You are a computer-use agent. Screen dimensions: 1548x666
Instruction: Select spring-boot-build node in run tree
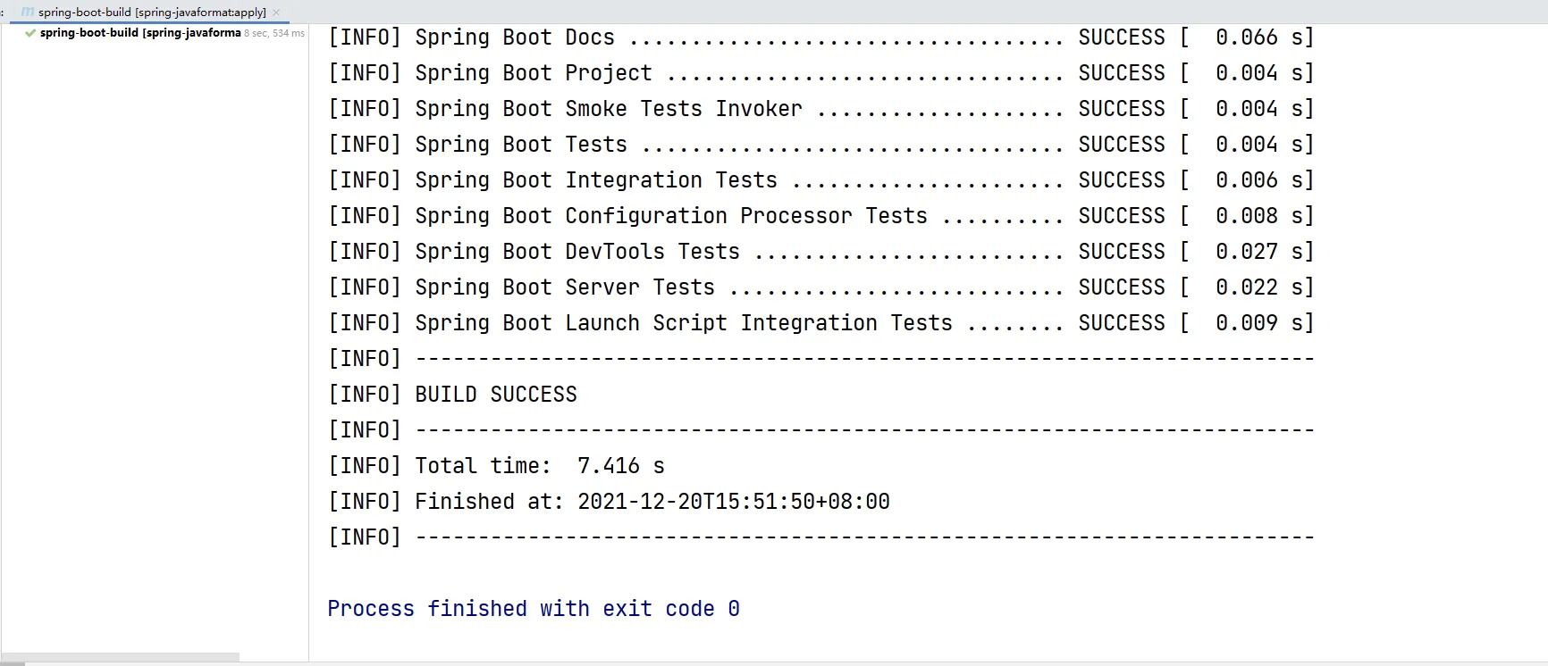coord(140,33)
